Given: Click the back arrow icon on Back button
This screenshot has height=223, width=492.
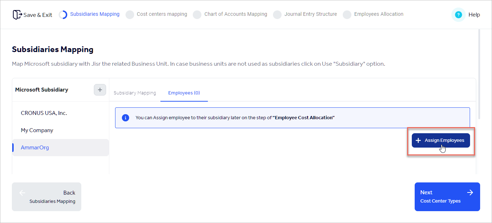Looking at the screenshot, I should click(22, 192).
